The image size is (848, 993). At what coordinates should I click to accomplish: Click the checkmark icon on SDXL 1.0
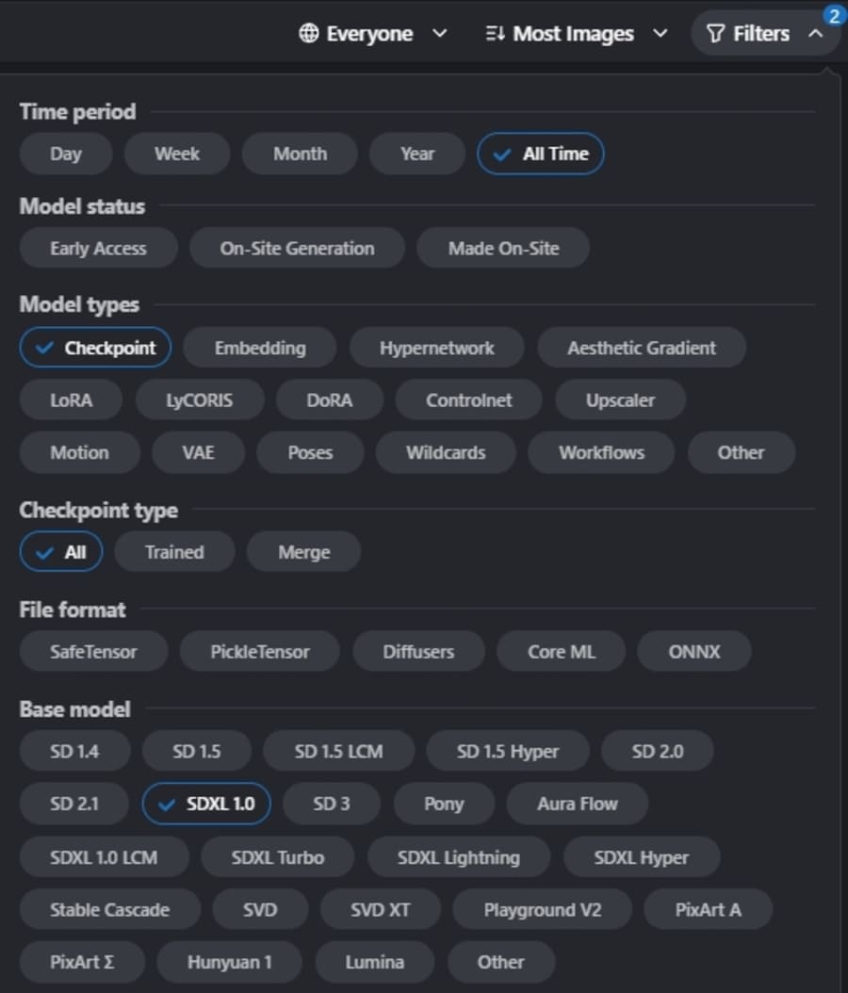pyautogui.click(x=168, y=805)
